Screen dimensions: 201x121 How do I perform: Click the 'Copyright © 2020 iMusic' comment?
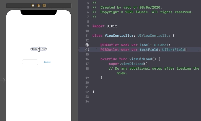(x=143, y=12)
